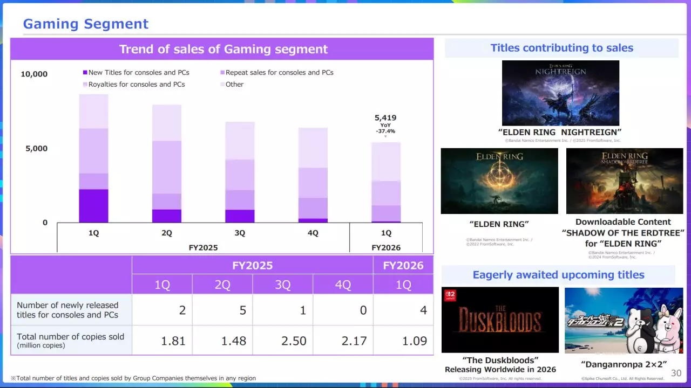Click the New Titles dark purple legend swatch
Image resolution: width=691 pixels, height=388 pixels.
pos(85,72)
